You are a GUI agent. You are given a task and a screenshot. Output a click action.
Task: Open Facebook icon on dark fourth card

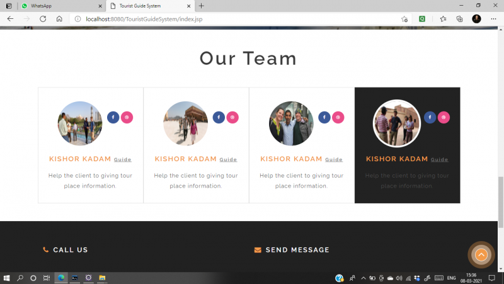430,117
